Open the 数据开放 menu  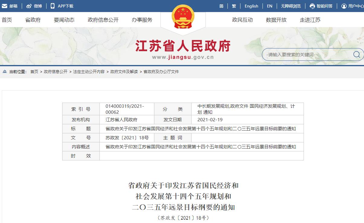pyautogui.click(x=276, y=20)
